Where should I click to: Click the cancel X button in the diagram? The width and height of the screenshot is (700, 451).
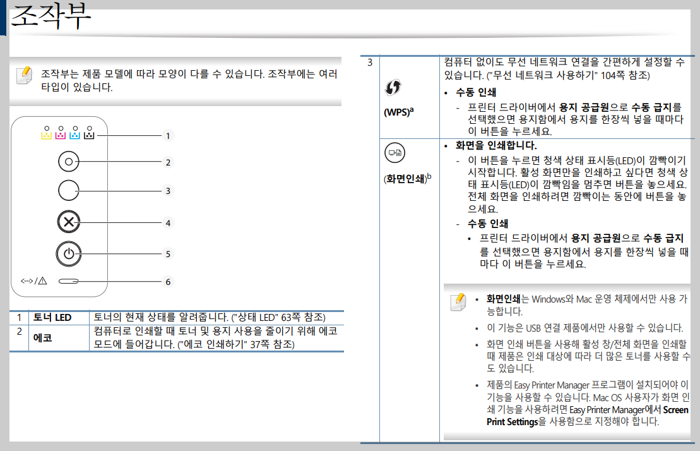click(69, 222)
